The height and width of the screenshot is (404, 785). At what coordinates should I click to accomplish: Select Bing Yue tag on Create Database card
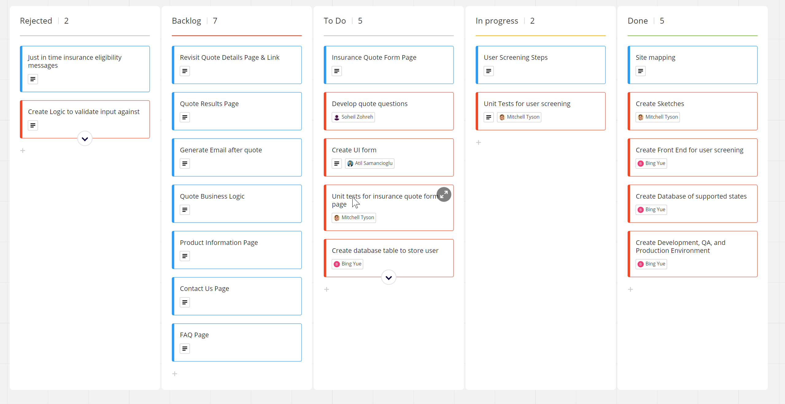coord(651,210)
